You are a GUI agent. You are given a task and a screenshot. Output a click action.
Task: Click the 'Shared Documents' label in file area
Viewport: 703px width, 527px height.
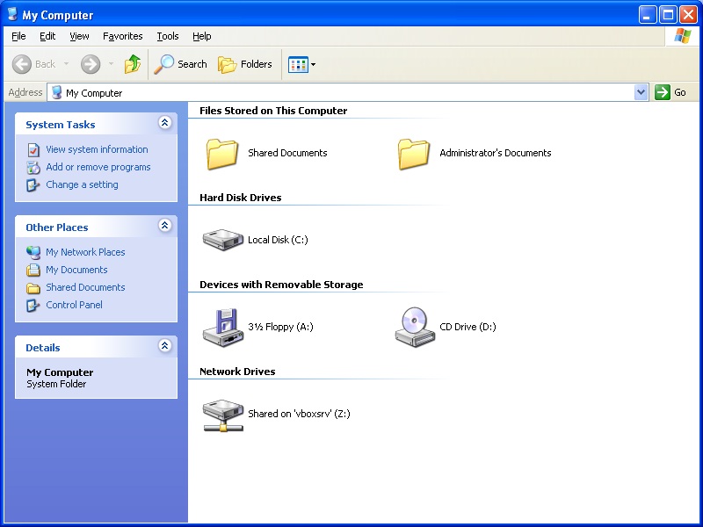tap(287, 153)
